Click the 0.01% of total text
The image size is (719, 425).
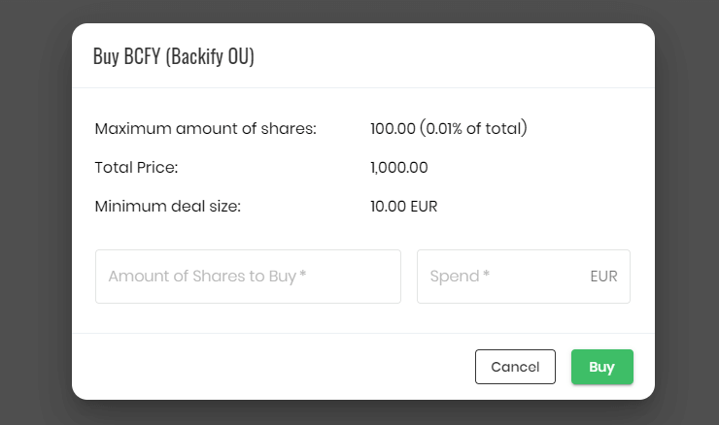coord(474,128)
